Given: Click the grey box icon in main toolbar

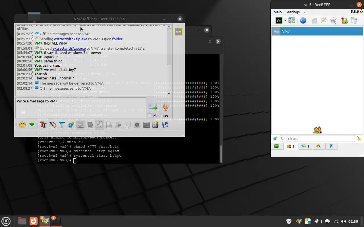Looking at the screenshot, I should click(x=354, y=20).
